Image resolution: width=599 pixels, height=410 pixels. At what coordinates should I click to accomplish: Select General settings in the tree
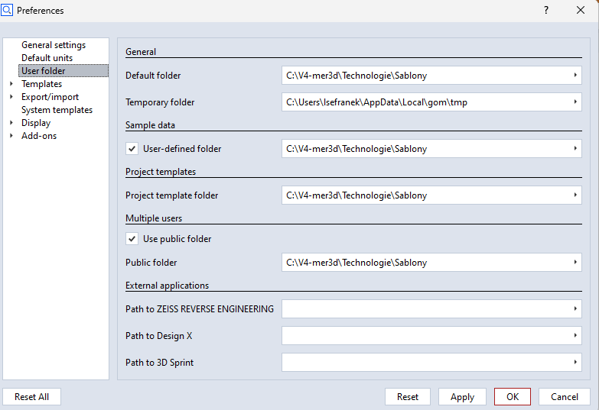point(54,45)
